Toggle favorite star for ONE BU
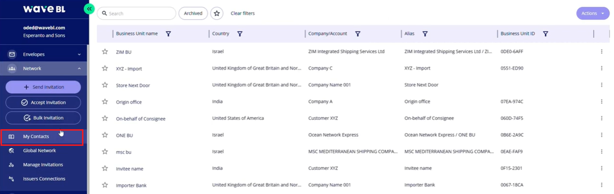 coord(105,135)
